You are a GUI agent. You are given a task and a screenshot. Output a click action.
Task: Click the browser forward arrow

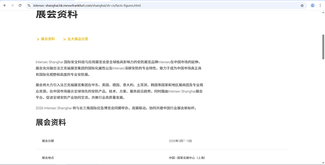12,6
